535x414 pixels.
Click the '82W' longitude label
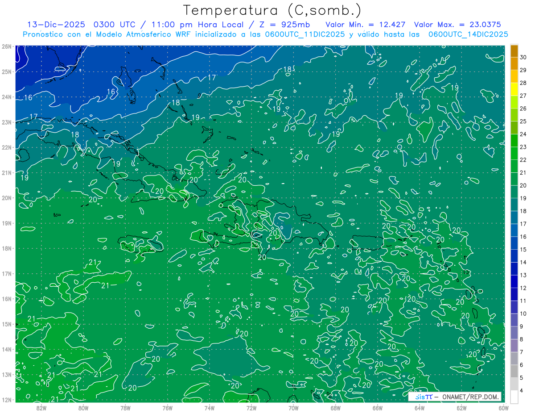(x=41, y=408)
